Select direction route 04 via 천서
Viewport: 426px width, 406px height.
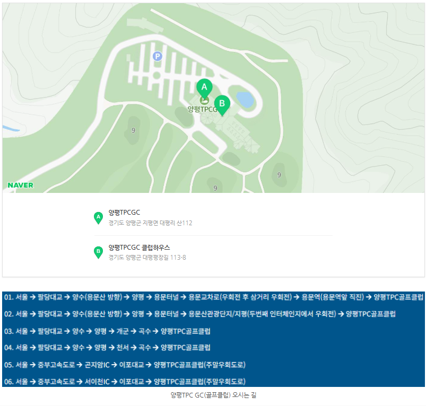click(x=107, y=348)
